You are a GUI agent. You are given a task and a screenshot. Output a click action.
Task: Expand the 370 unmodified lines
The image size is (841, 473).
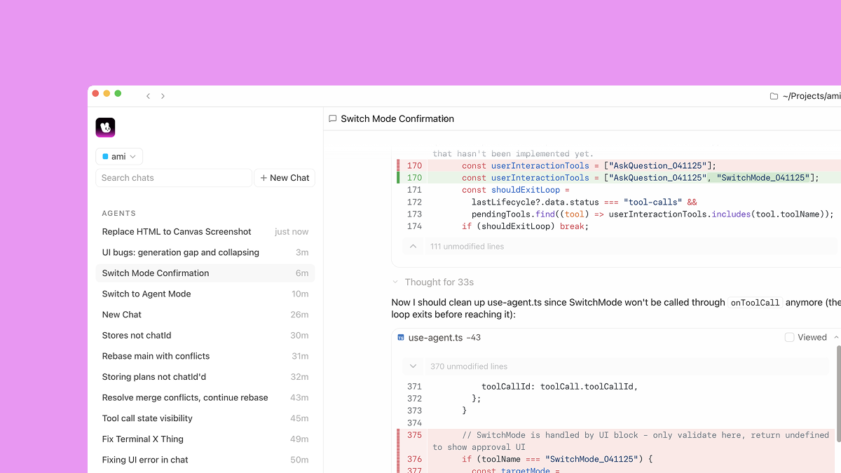(x=413, y=366)
